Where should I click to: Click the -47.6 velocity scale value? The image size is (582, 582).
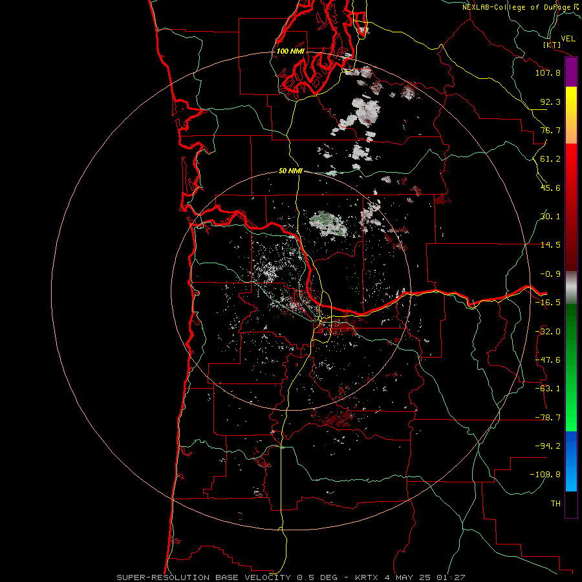point(548,360)
